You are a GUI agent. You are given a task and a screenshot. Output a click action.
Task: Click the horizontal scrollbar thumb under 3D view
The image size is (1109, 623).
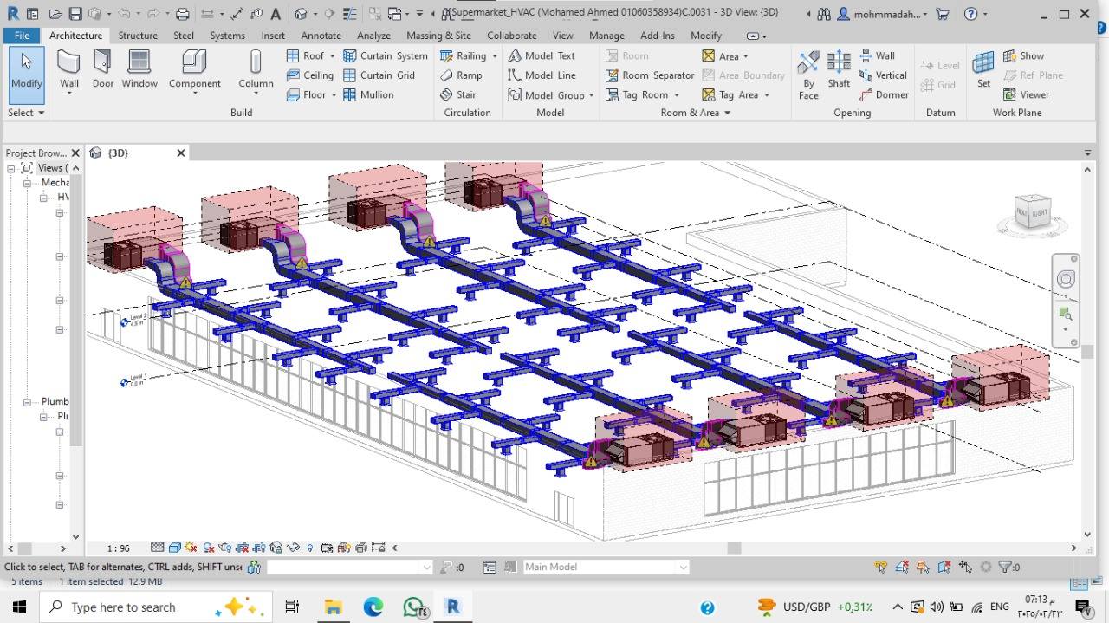(x=734, y=548)
